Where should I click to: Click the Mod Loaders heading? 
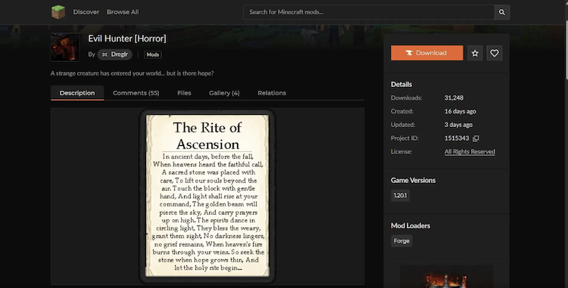pos(410,226)
